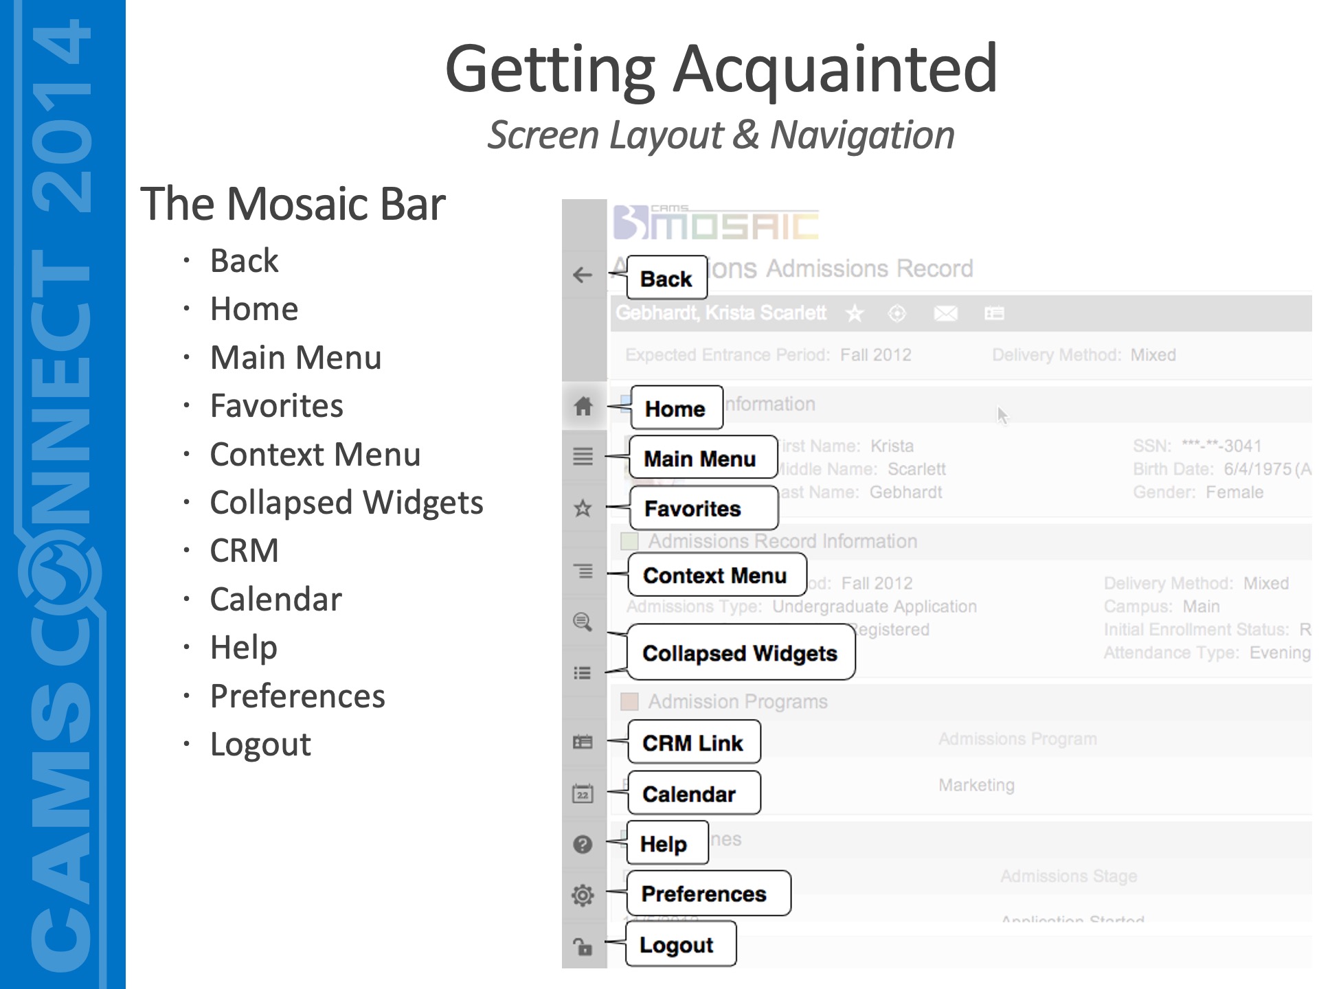The height and width of the screenshot is (989, 1319).
Task: Click the Mosaic logo
Action: (717, 223)
